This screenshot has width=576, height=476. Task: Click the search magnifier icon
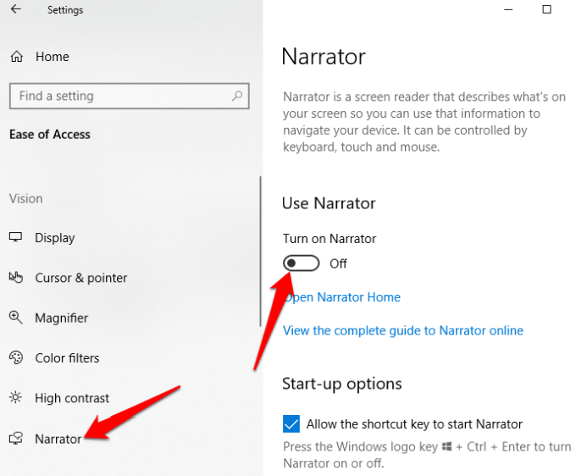(237, 96)
